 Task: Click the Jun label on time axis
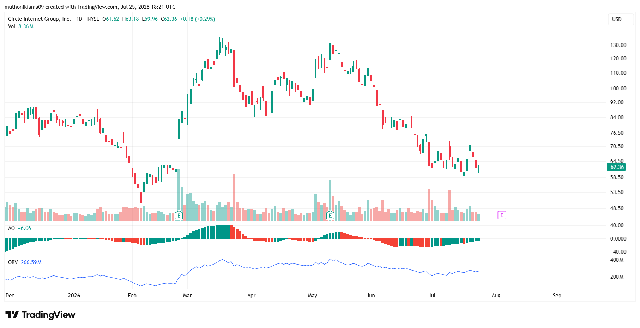pos(371,296)
